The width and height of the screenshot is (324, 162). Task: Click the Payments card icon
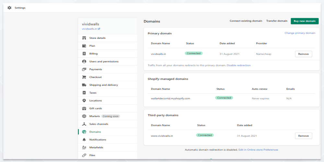pyautogui.click(x=84, y=69)
